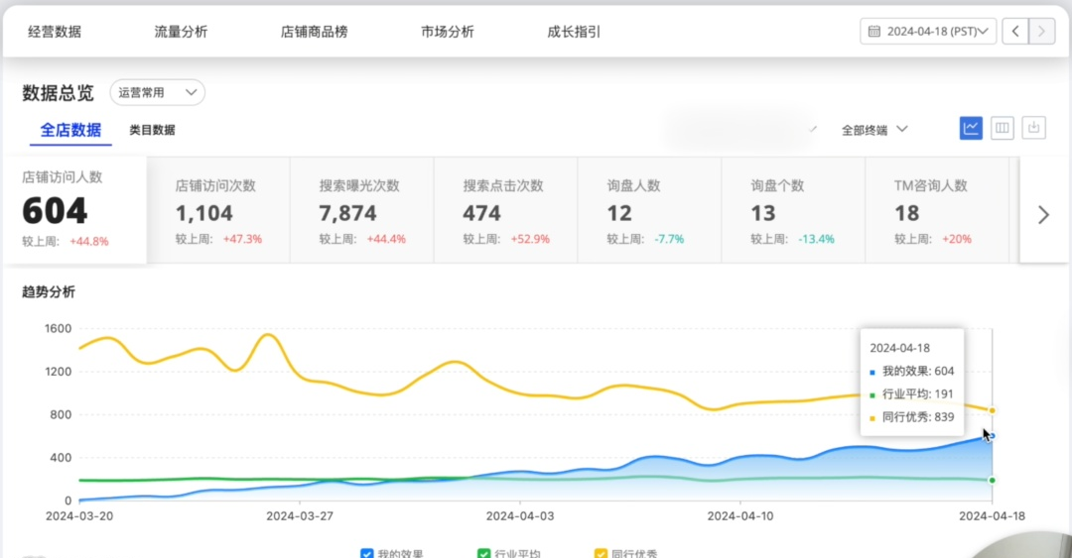Click the green 行业平均 endpoint on chart

(992, 480)
